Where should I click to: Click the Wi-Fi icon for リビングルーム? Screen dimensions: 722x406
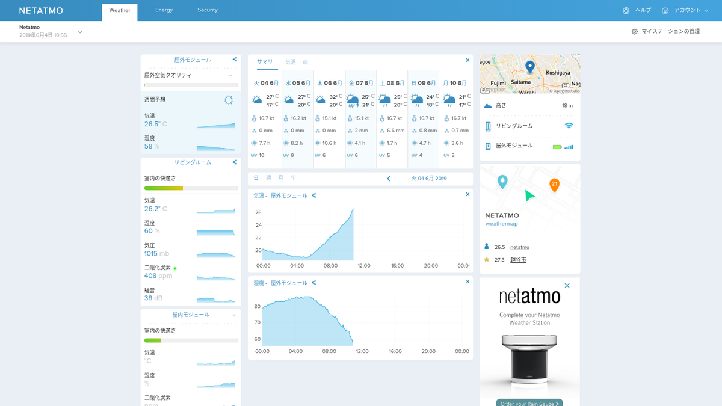(569, 126)
